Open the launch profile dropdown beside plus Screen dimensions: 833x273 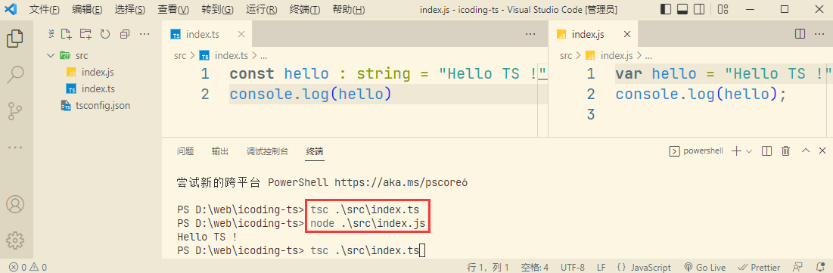coord(749,150)
